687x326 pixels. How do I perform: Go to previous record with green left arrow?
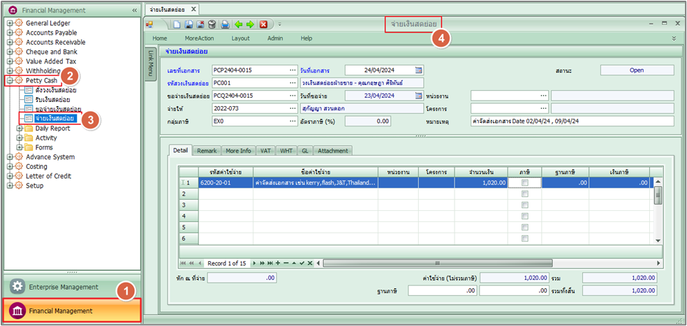239,24
